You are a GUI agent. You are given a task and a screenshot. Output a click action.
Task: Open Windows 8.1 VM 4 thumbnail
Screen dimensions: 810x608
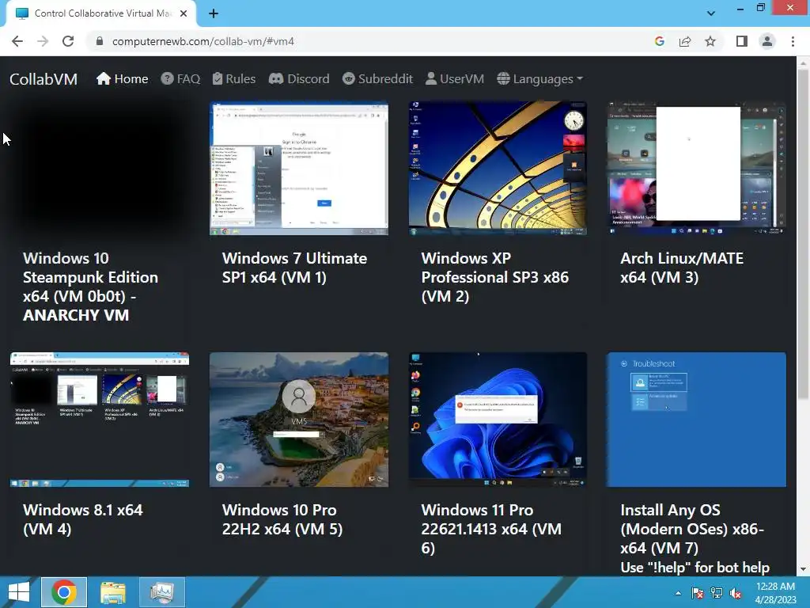click(x=100, y=420)
